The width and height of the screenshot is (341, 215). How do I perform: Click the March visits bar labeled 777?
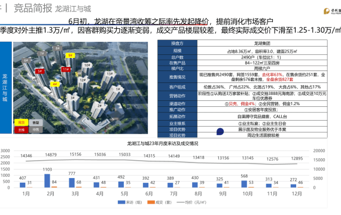(x=72, y=183)
